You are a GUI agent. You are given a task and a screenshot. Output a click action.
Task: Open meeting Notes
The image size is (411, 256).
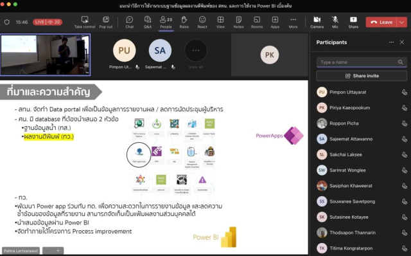(x=238, y=23)
